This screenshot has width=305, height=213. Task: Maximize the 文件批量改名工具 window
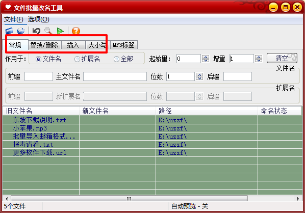(x=285, y=8)
